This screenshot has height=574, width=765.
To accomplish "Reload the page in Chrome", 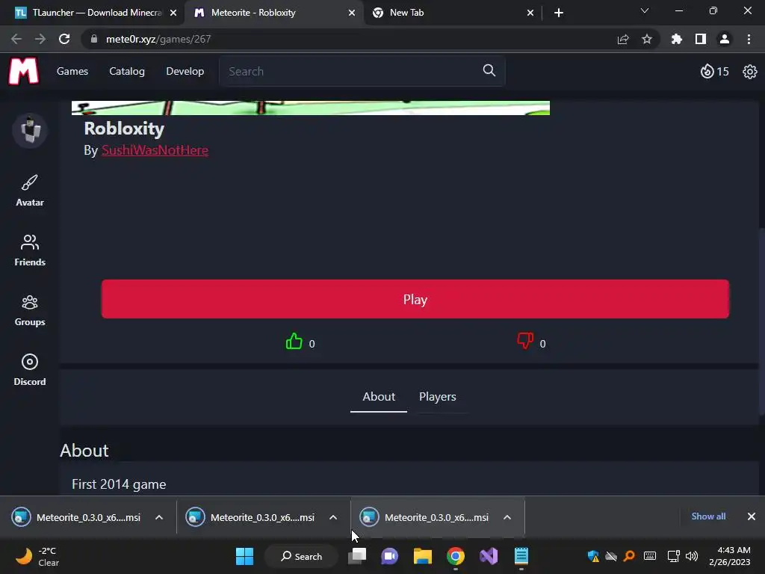I will pyautogui.click(x=64, y=39).
